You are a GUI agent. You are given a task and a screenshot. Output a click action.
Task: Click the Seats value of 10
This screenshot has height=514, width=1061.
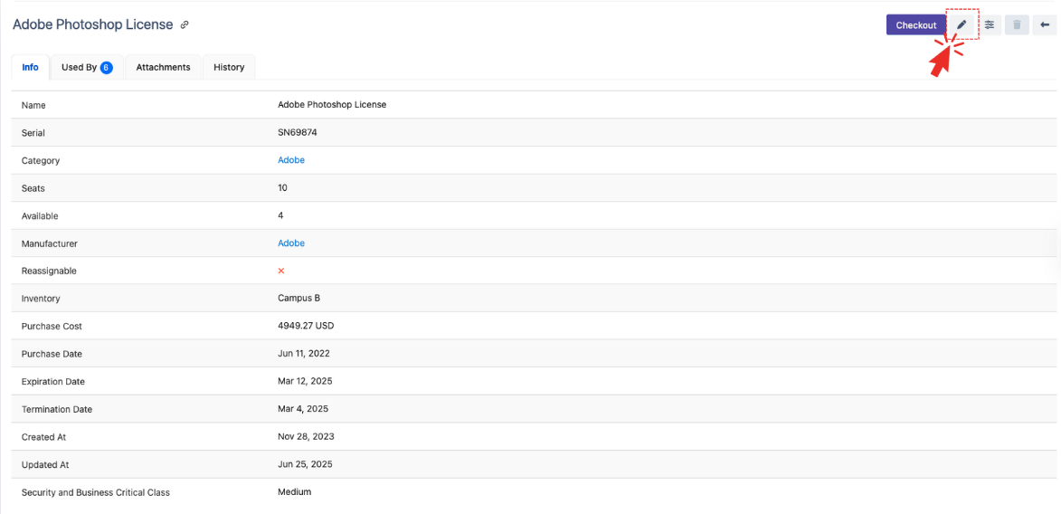(x=283, y=188)
